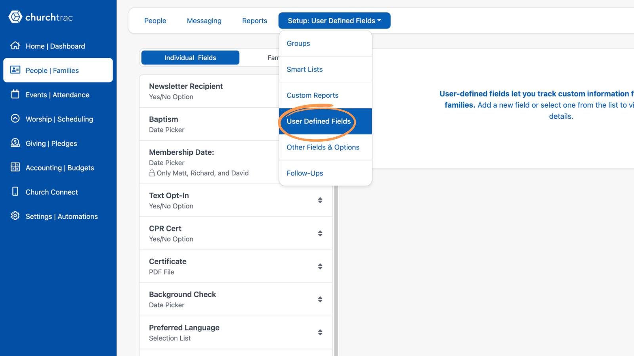This screenshot has height=356, width=634.
Task: Click the Home house icon
Action: coord(15,45)
